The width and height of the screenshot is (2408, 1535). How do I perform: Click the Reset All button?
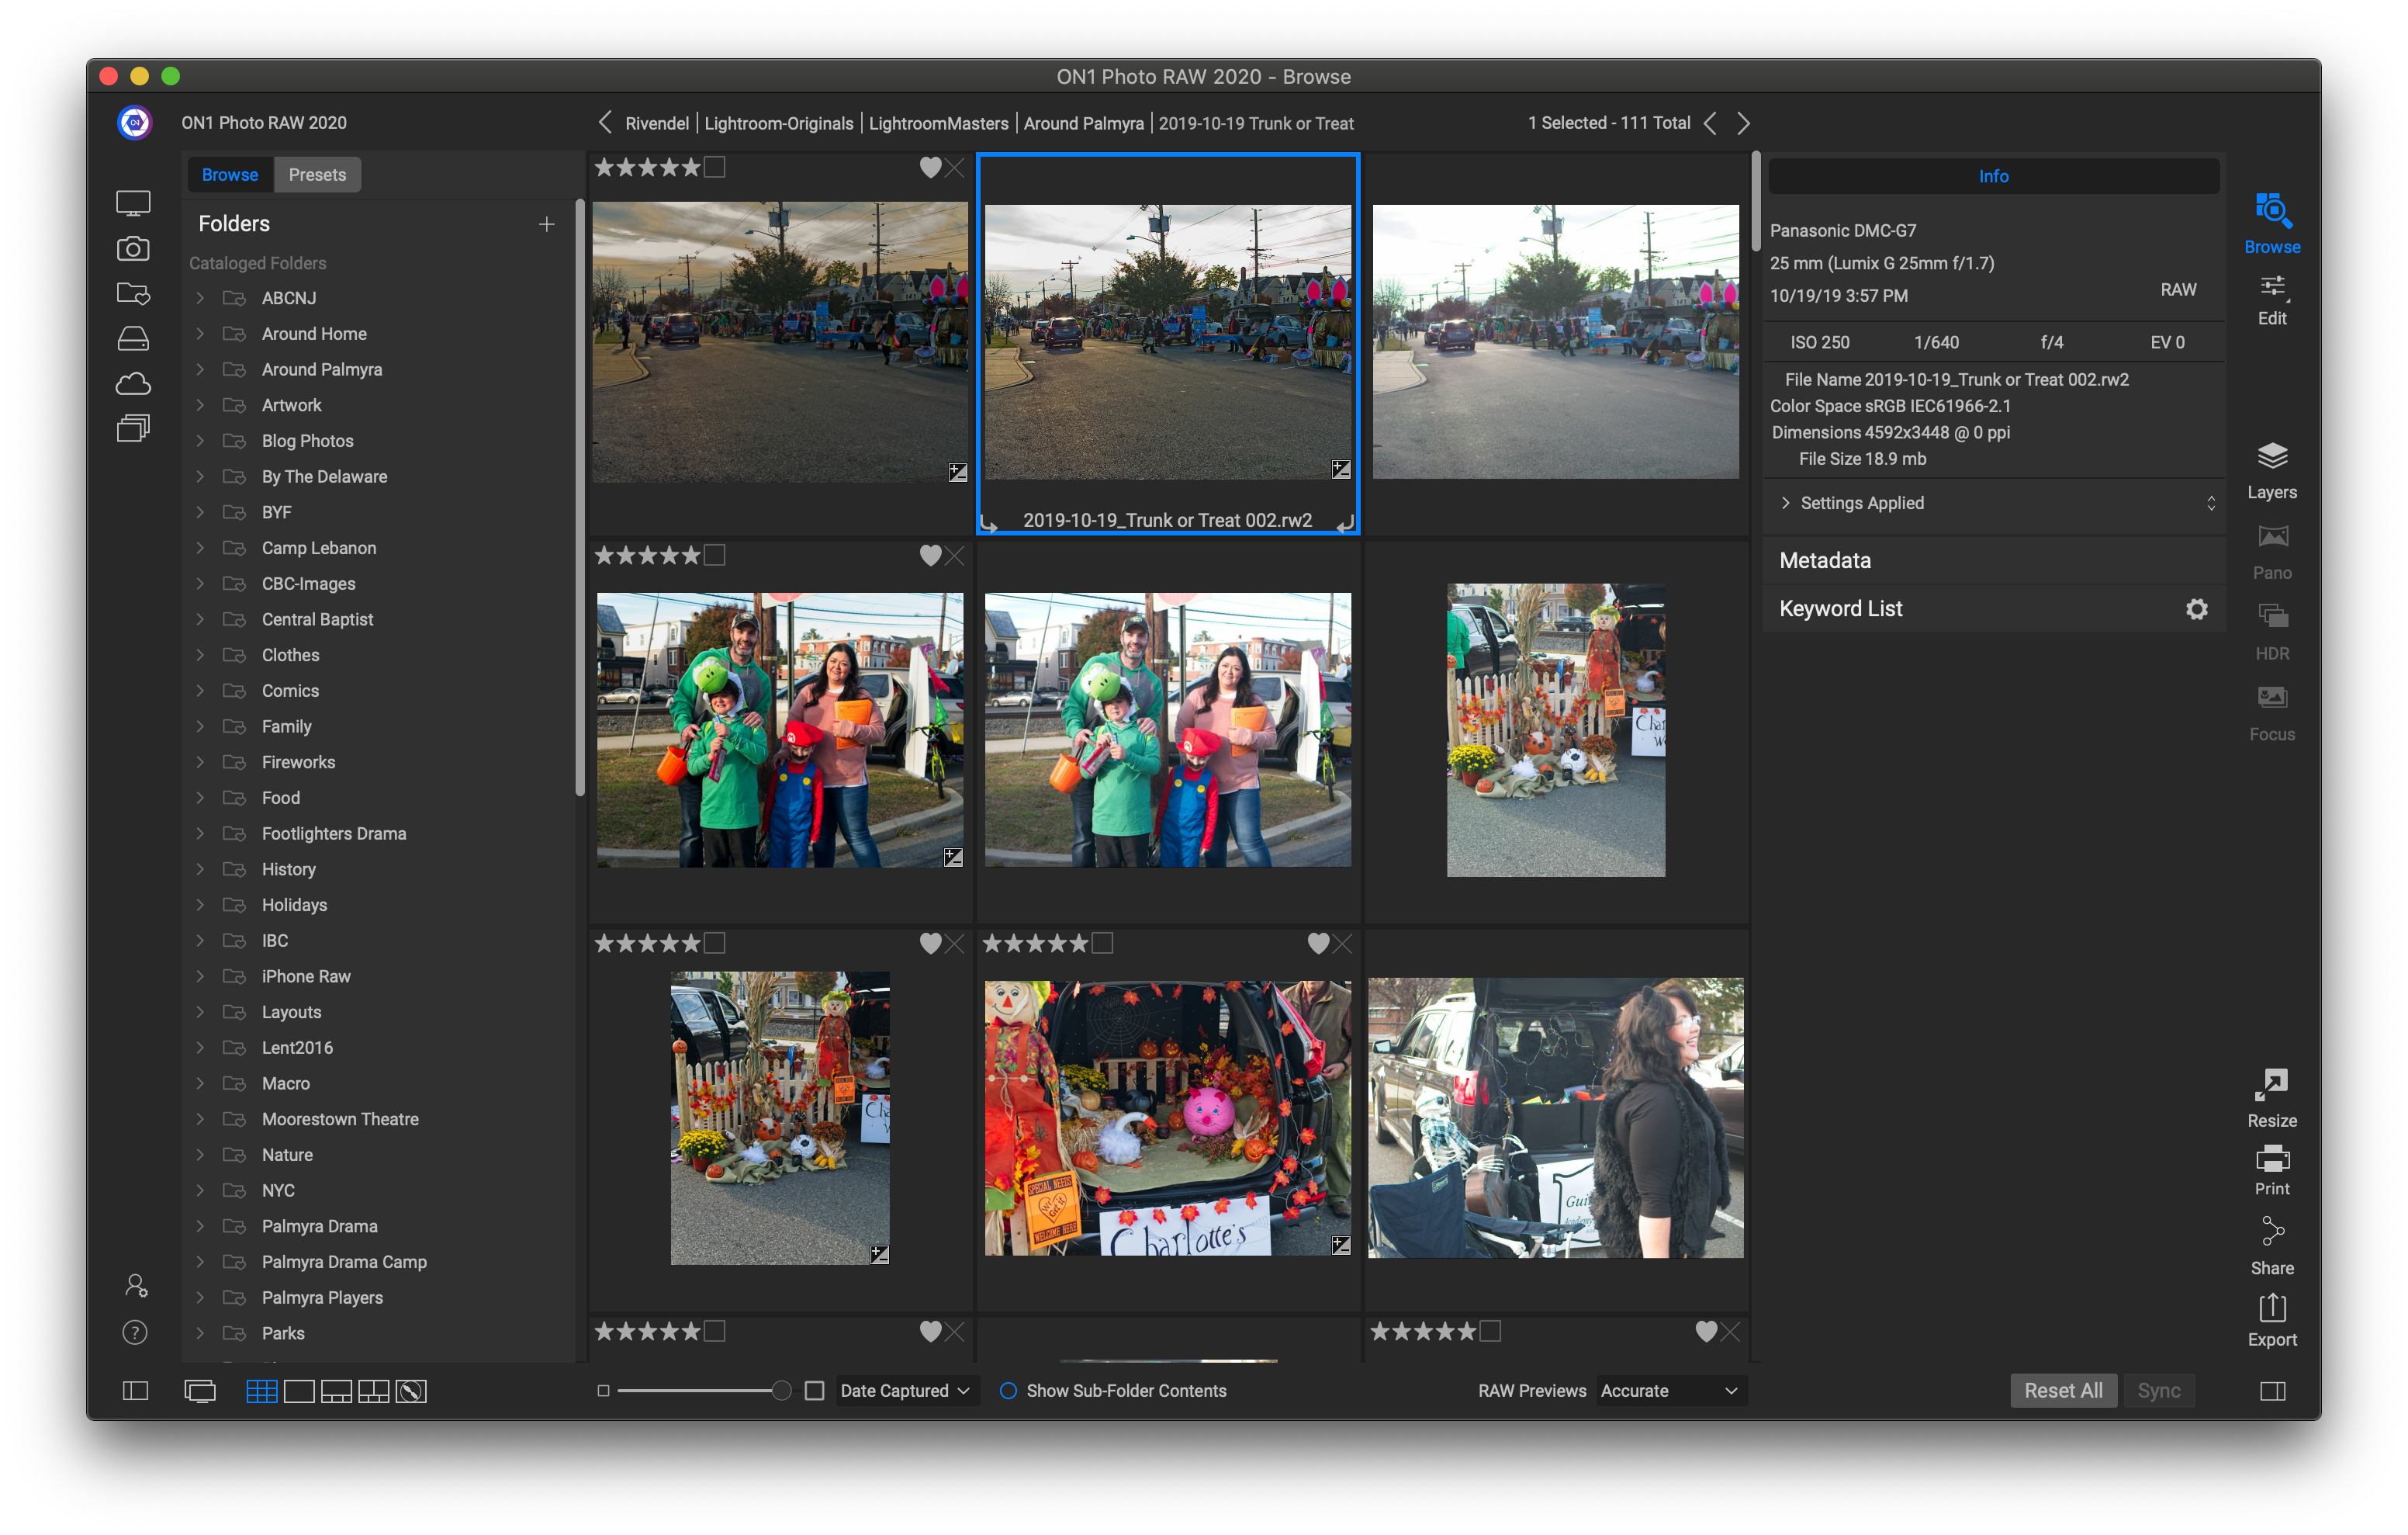pyautogui.click(x=2062, y=1391)
